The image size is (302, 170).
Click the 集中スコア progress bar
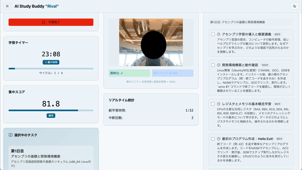[x=51, y=110]
